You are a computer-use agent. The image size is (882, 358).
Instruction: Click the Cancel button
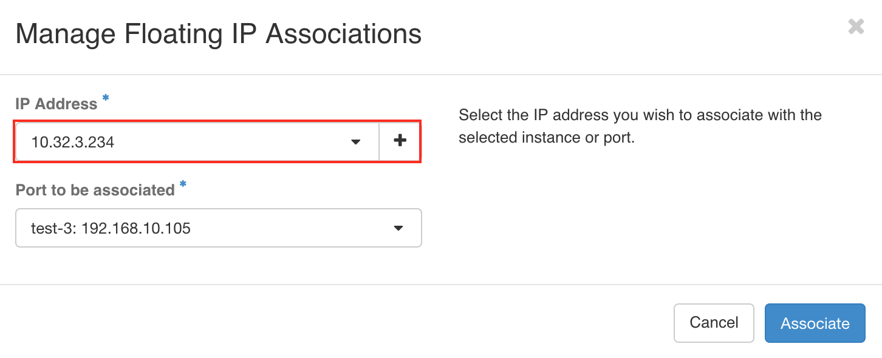tap(714, 323)
